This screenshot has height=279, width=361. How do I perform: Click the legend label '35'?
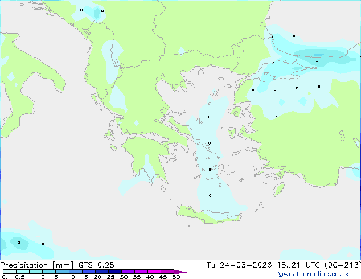[137, 277]
